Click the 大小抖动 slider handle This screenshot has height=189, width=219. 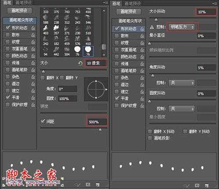156,19
